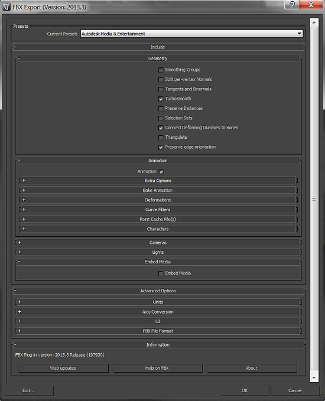Enable Smoothing Groups checkbox
The width and height of the screenshot is (325, 401).
pos(161,70)
